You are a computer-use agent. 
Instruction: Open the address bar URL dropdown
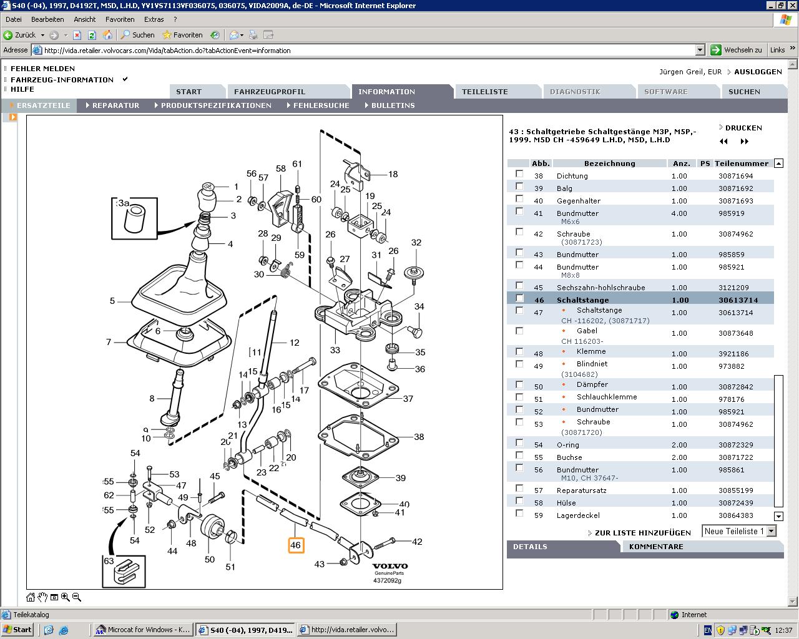pyautogui.click(x=700, y=50)
